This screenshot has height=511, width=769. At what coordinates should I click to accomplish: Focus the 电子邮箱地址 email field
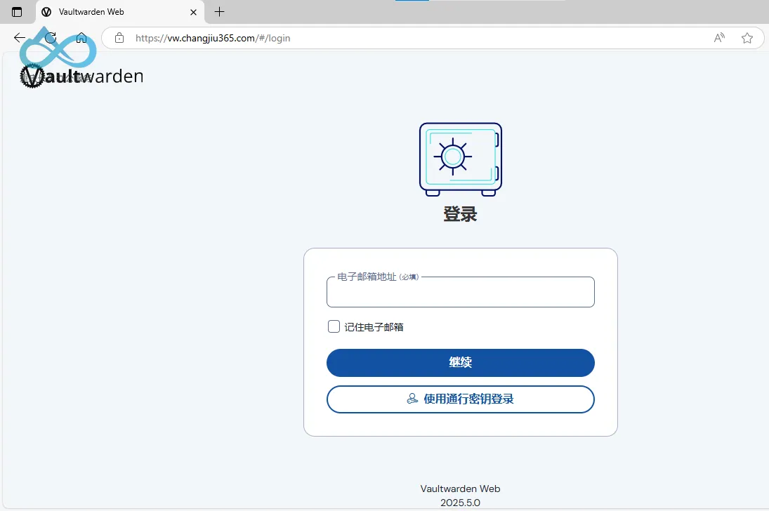[461, 292]
